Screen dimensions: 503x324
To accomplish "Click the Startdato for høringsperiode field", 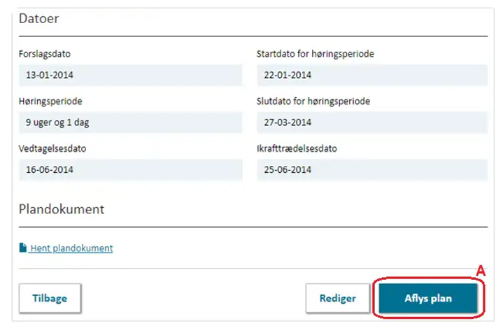I will click(x=372, y=75).
